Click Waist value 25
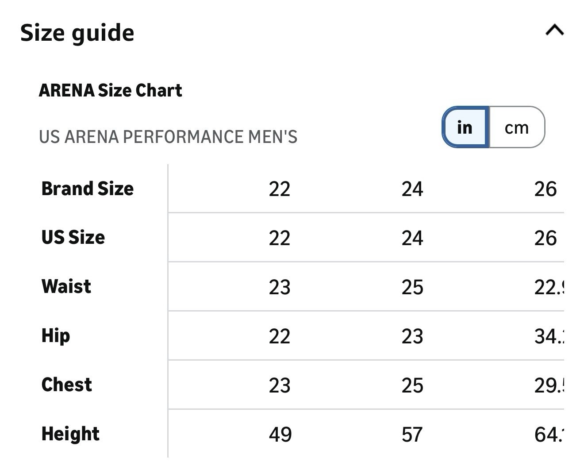The width and height of the screenshot is (584, 462). (x=412, y=288)
